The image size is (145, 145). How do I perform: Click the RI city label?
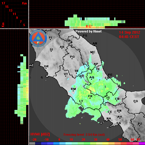pos(81,76)
